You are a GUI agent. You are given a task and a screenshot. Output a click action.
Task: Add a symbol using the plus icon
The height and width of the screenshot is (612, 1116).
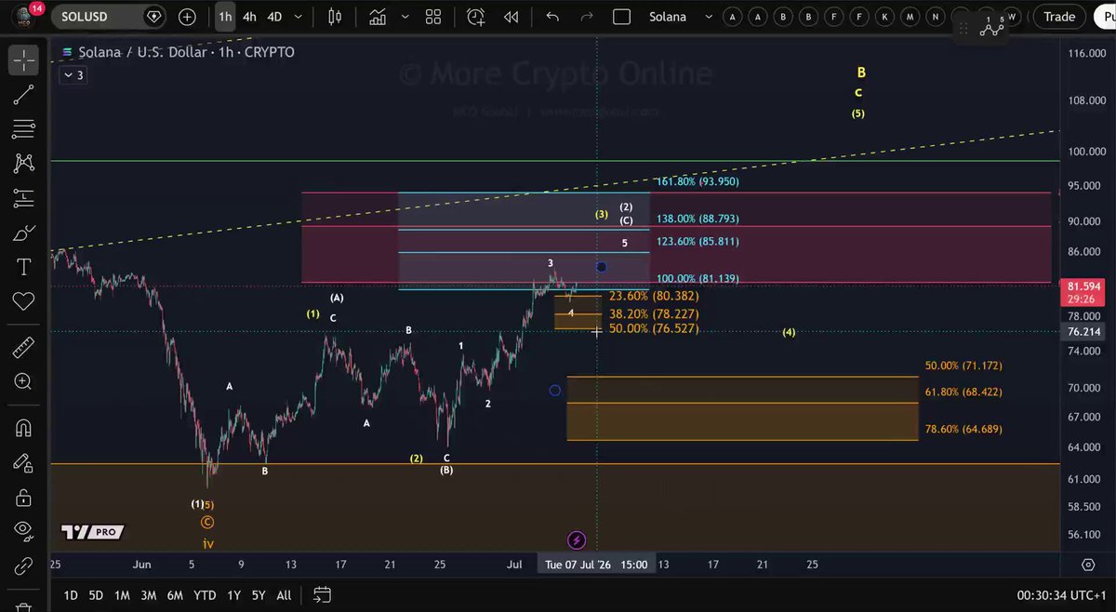pyautogui.click(x=187, y=17)
